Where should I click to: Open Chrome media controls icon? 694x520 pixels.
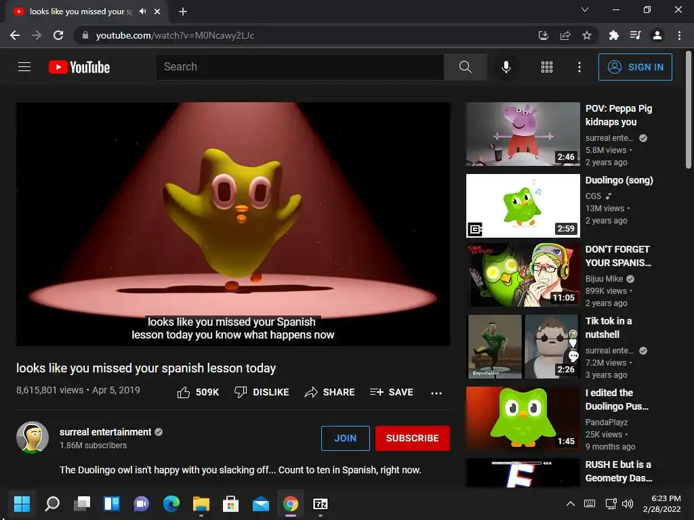click(635, 35)
